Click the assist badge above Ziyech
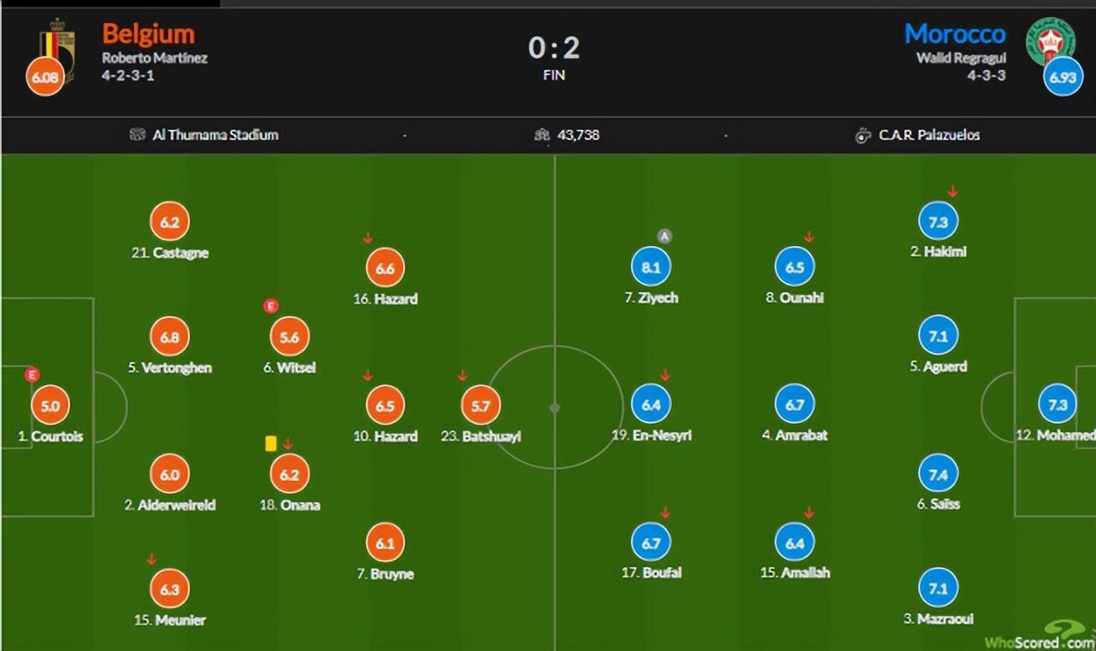Viewport: 1096px width, 651px height. pyautogui.click(x=664, y=237)
